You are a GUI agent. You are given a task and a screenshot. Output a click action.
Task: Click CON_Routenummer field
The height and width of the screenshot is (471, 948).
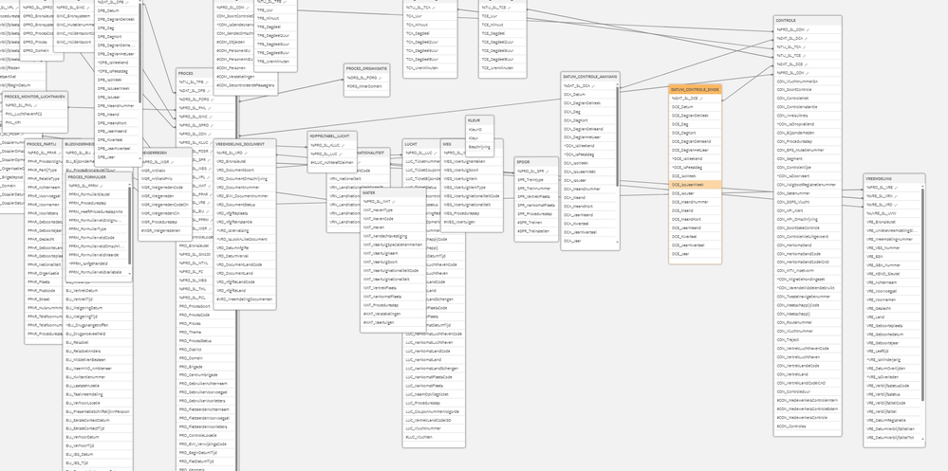coord(808,322)
